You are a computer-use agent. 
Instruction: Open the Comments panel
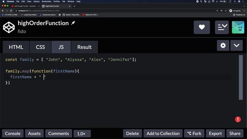tap(59, 134)
